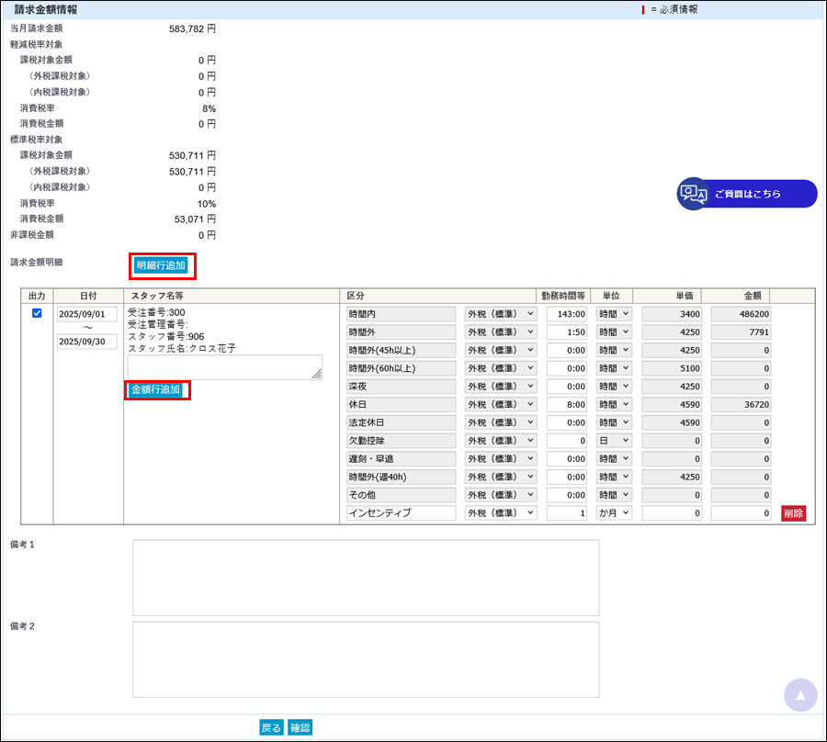Click unit price 5100 field
The image size is (827, 742).
click(x=672, y=368)
